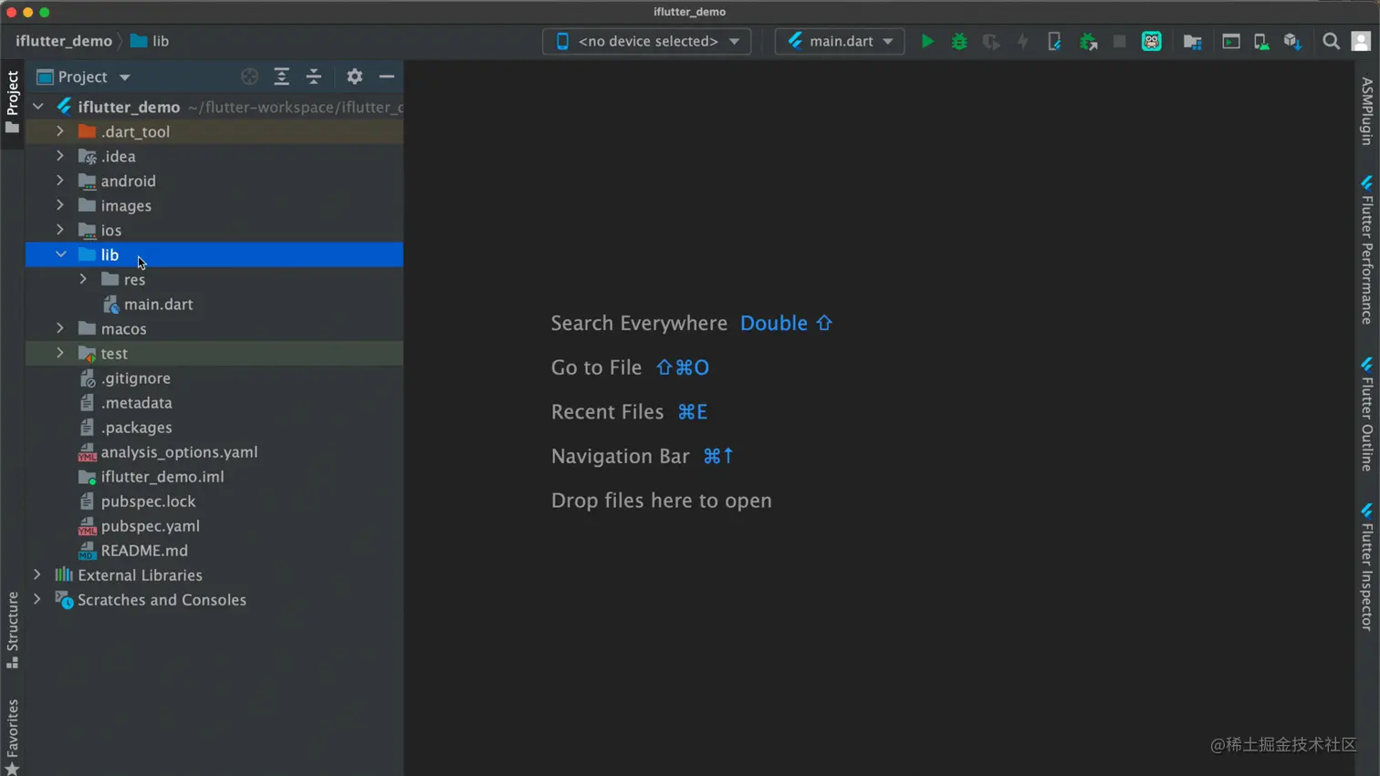Hide the Project panel with minus icon
Image resolution: width=1380 pixels, height=776 pixels.
click(x=387, y=77)
